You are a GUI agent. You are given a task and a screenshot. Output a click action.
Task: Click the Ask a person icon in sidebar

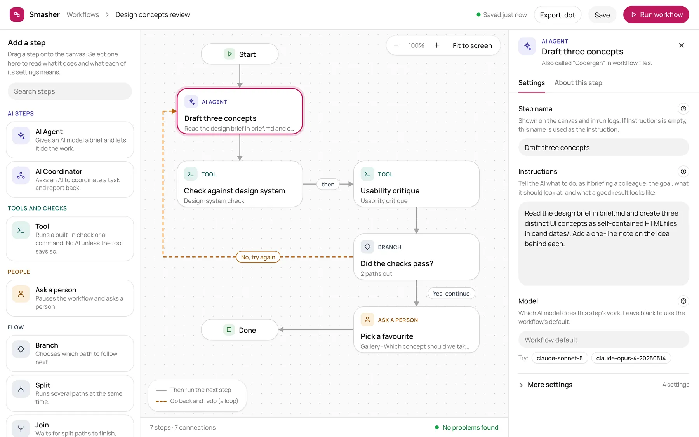pos(21,294)
